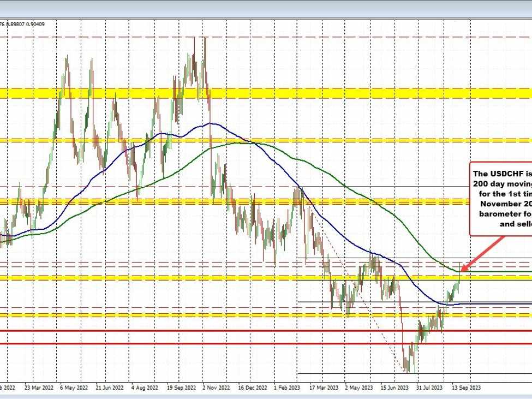
Task: Select the peak of the green 200-day average
Action: click(x=243, y=142)
